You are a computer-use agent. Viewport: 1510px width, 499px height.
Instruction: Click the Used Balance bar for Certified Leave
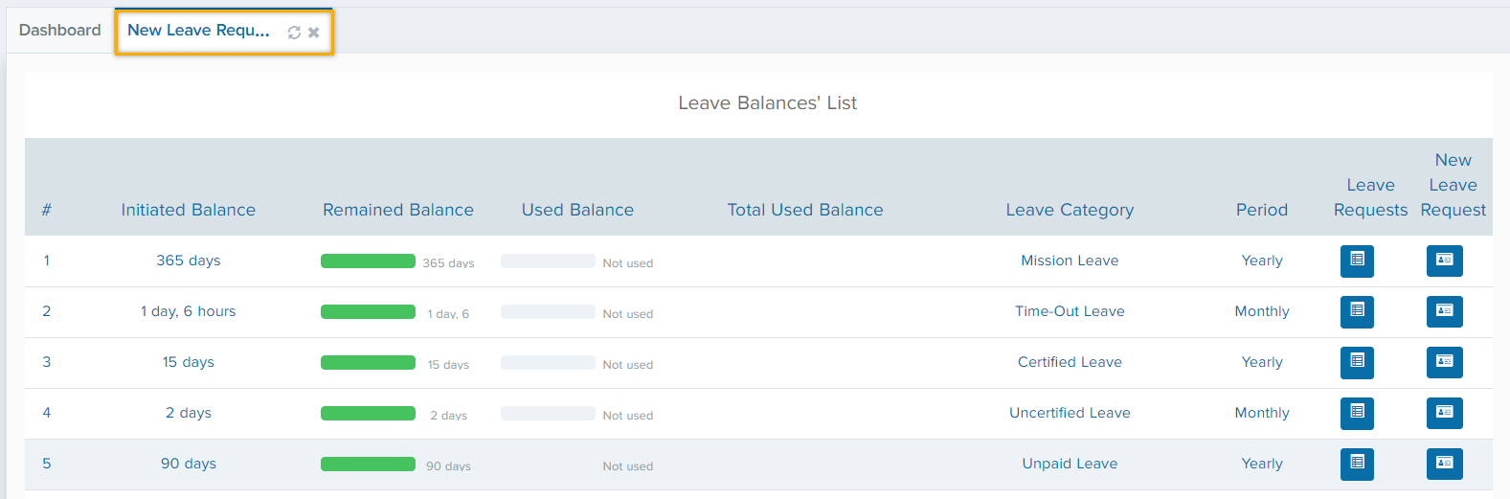click(x=548, y=363)
